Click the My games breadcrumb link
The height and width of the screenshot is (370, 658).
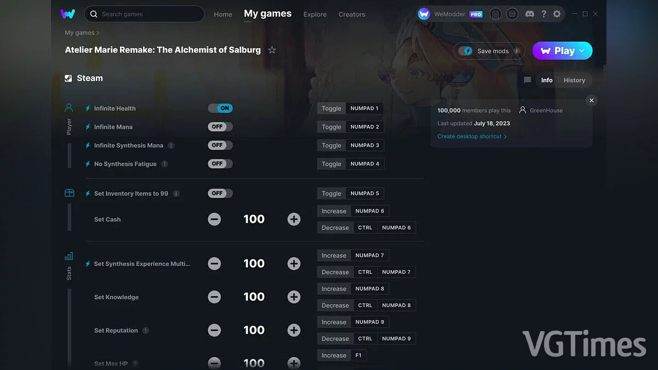tap(80, 33)
